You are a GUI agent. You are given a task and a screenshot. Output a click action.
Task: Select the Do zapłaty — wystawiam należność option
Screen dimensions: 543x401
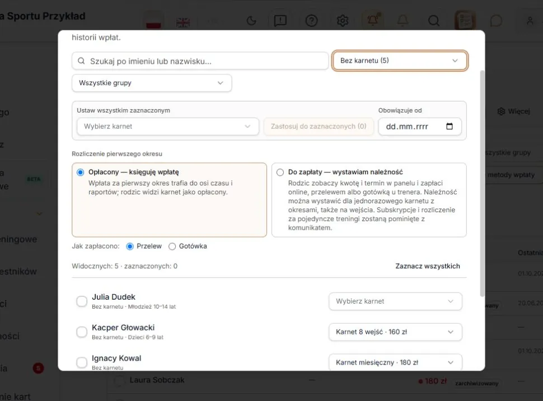(369, 200)
